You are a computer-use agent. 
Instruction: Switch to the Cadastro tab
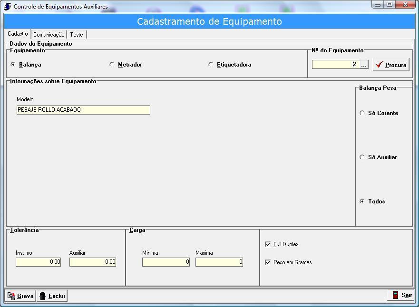(x=18, y=34)
